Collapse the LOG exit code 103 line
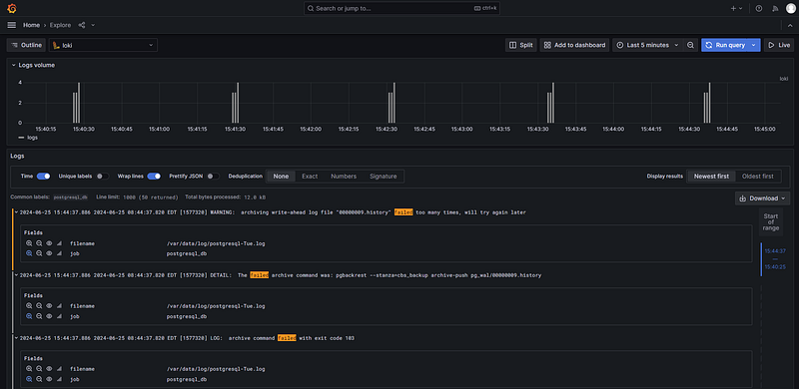The image size is (799, 389). click(x=16, y=338)
